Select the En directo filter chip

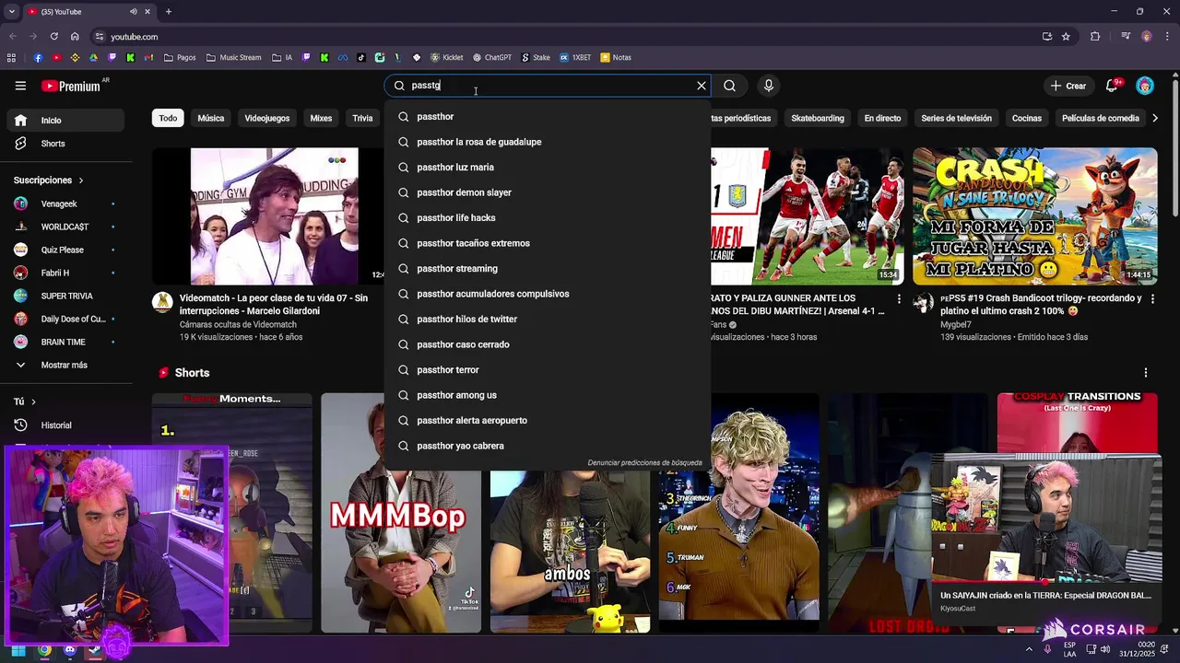[882, 118]
